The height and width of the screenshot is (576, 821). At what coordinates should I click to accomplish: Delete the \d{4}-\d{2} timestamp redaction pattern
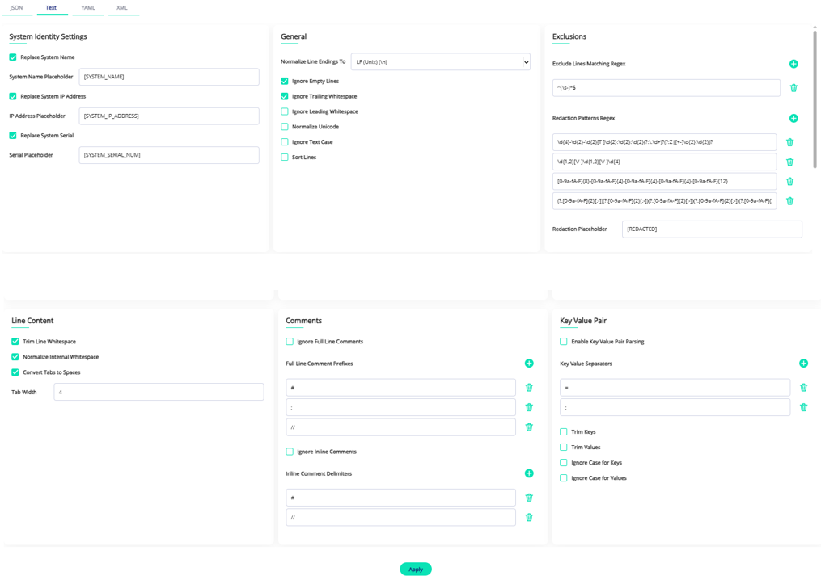pyautogui.click(x=789, y=142)
